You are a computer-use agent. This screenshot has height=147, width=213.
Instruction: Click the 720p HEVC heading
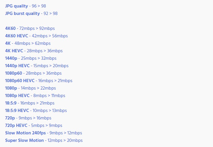[x=16, y=125]
